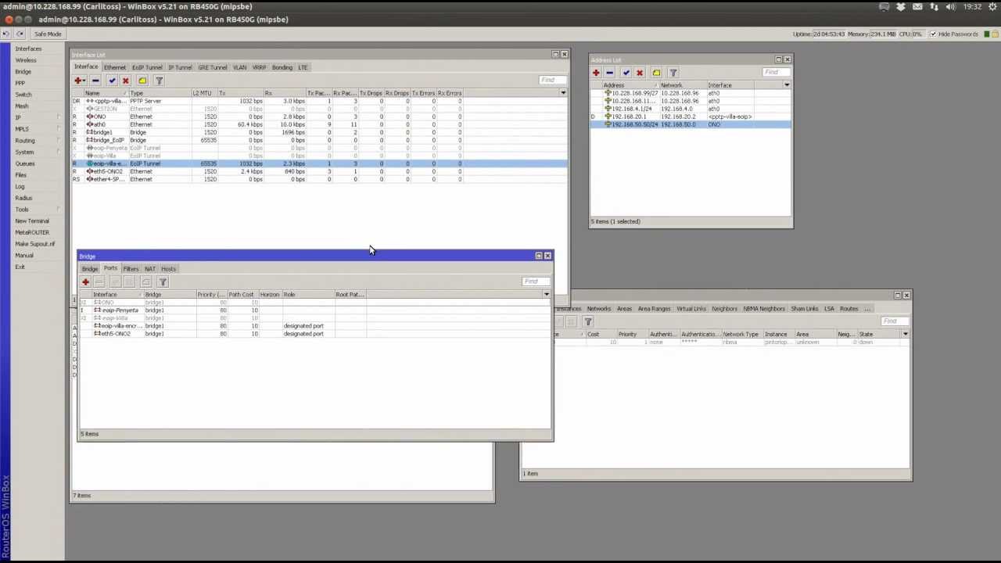This screenshot has width=1001, height=563.
Task: Expand IP submenu in sidebar
Action: (x=17, y=117)
